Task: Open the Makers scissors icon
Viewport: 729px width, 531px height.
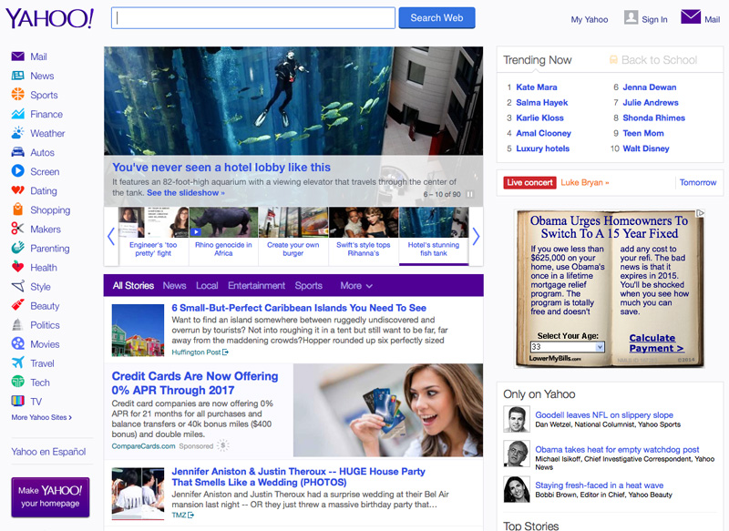Action: click(17, 229)
